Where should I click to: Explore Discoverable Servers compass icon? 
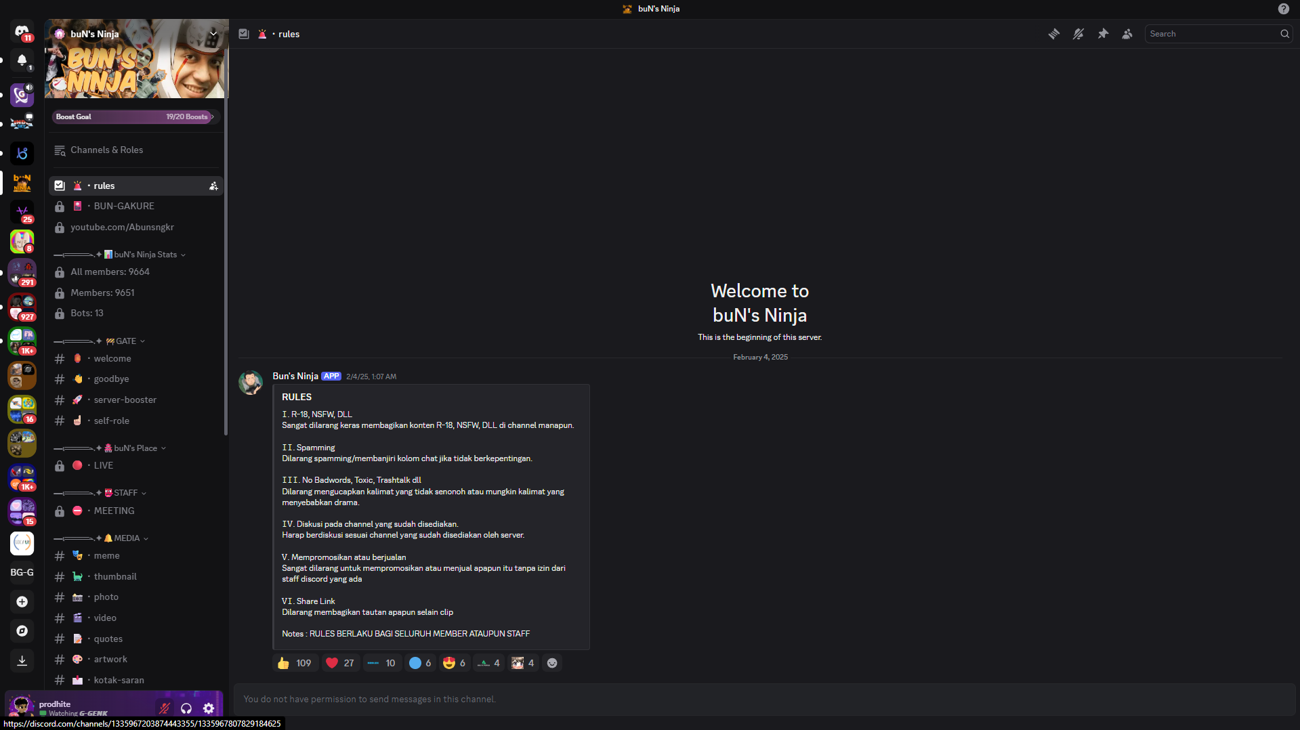coord(22,630)
